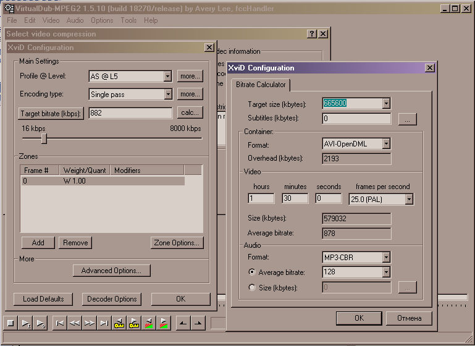The width and height of the screenshot is (475, 346).
Task: Open the Video menu
Action: [51, 20]
